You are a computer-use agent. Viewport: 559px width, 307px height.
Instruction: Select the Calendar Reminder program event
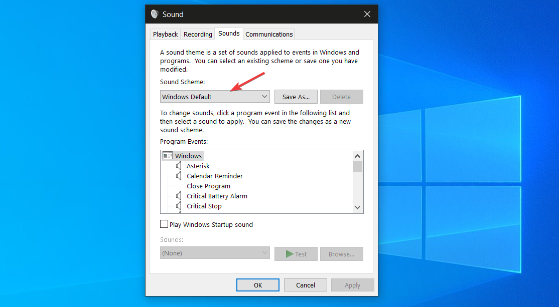[x=215, y=176]
